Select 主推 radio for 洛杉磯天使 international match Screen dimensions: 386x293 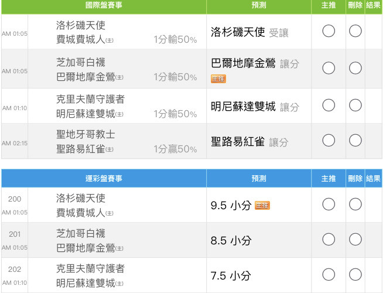point(329,31)
